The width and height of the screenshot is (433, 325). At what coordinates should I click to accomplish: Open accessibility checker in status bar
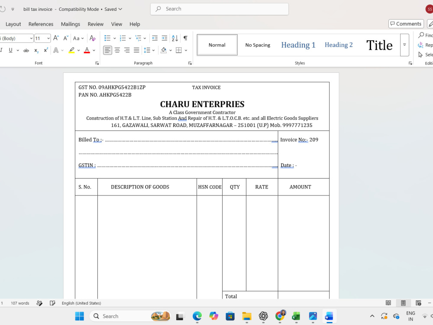pyautogui.click(x=39, y=303)
